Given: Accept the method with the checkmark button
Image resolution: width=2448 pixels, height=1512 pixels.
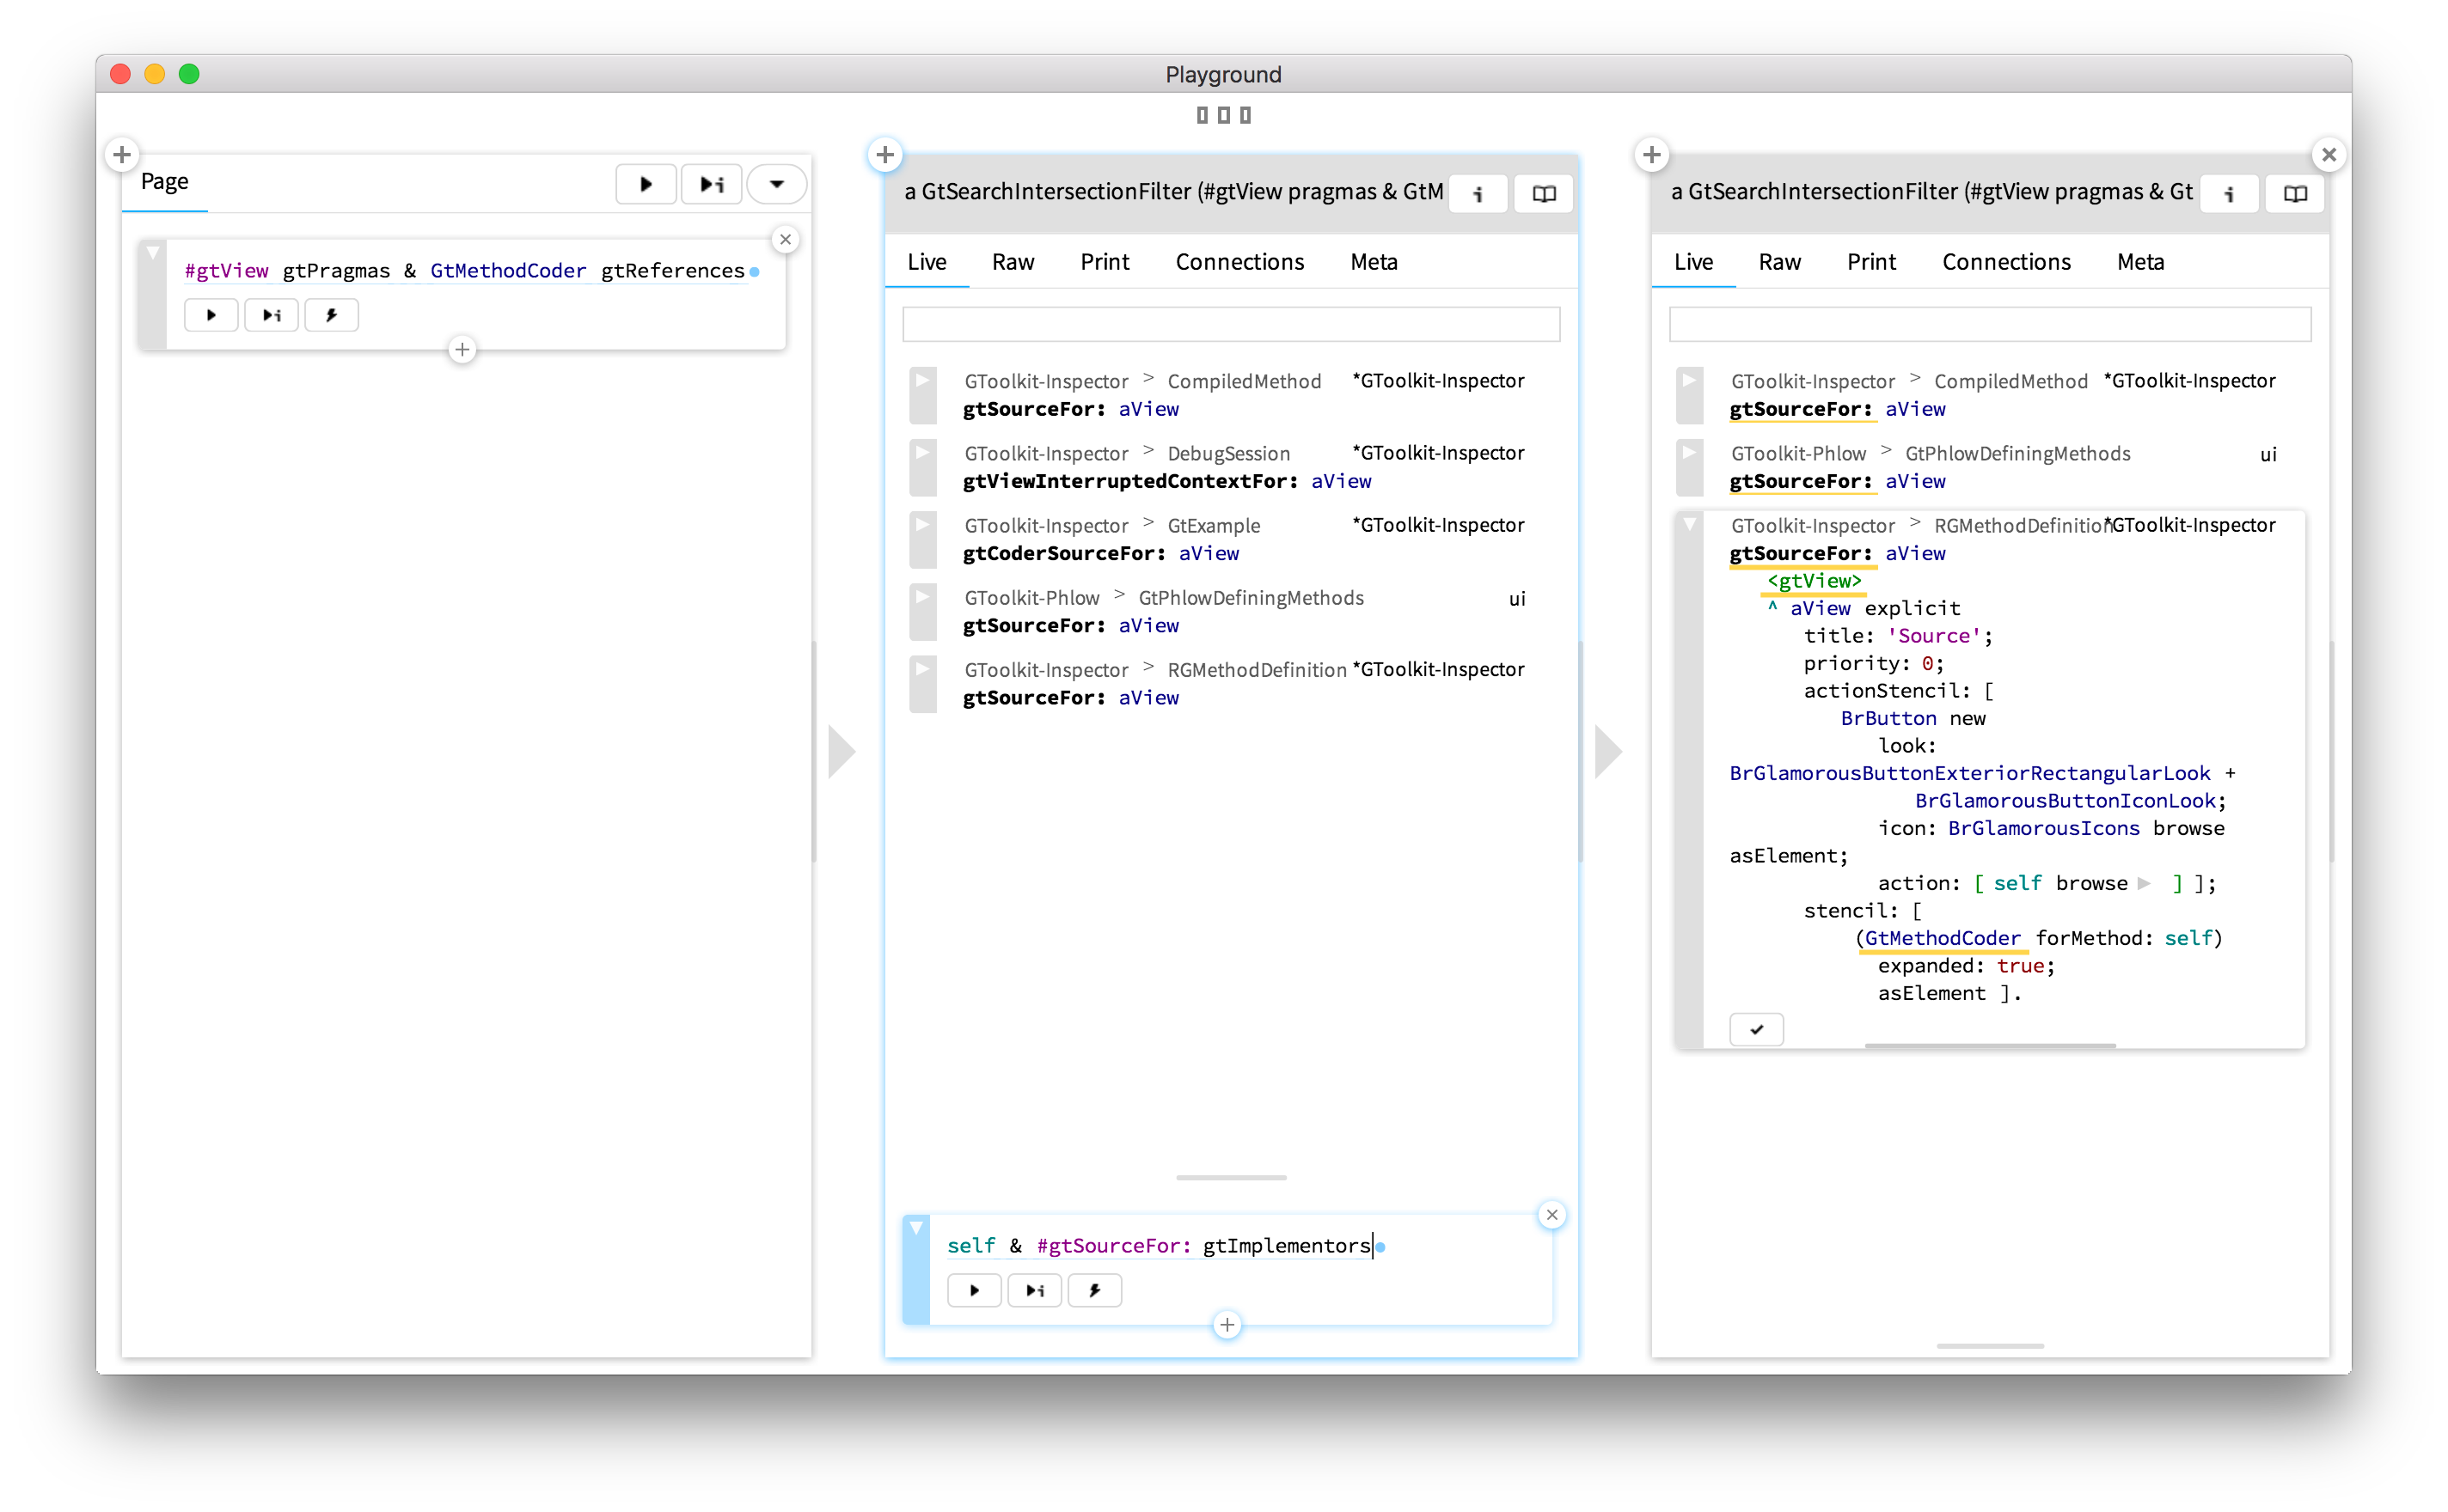Looking at the screenshot, I should point(1757,1028).
